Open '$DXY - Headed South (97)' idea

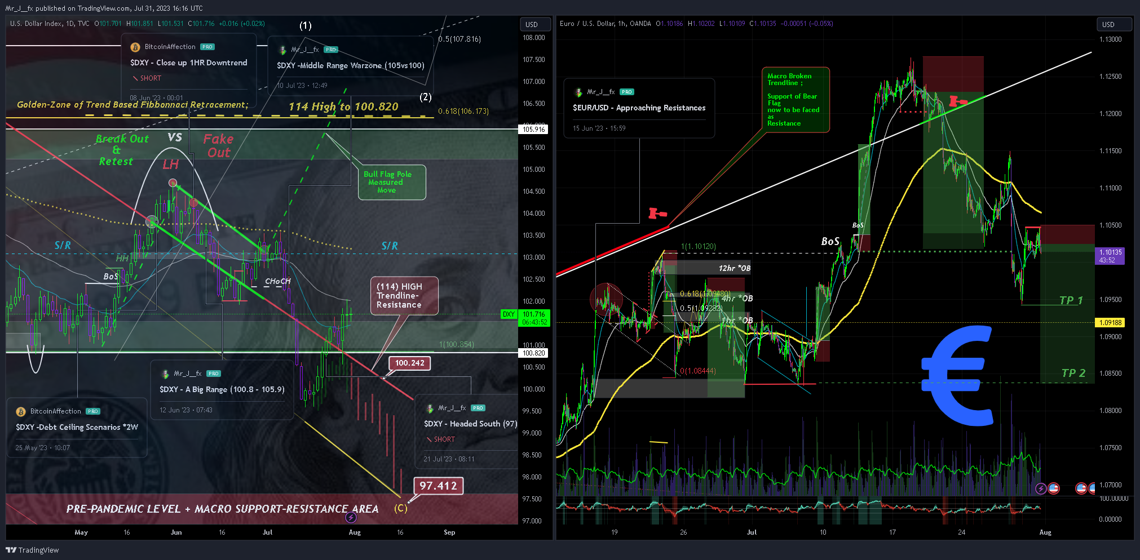click(471, 424)
